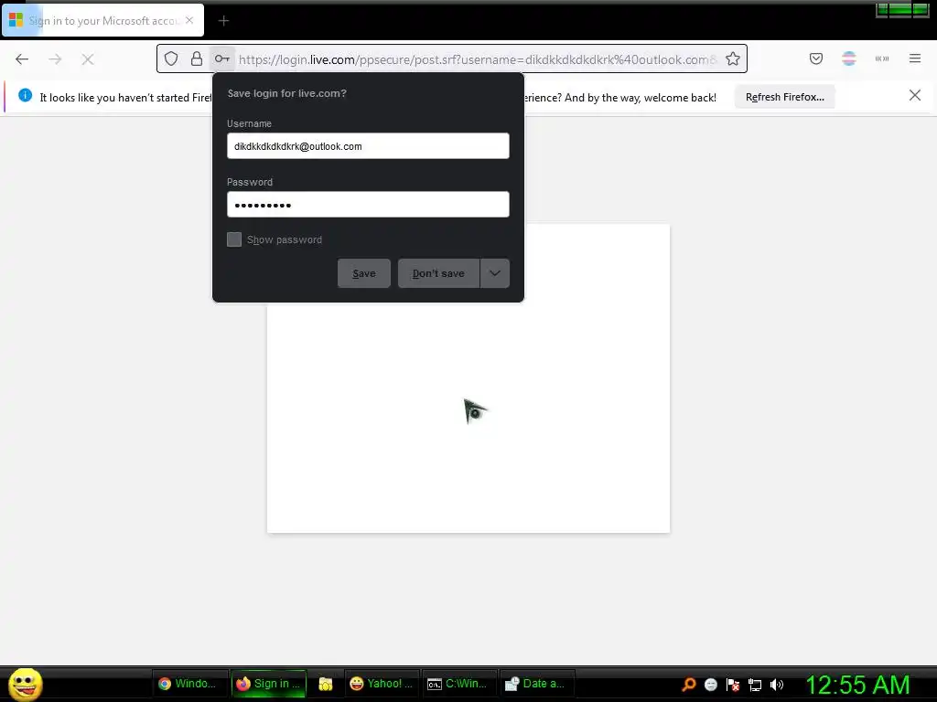Viewport: 937px width, 702px height.
Task: Click the green maximize window button
Action: 900,9
